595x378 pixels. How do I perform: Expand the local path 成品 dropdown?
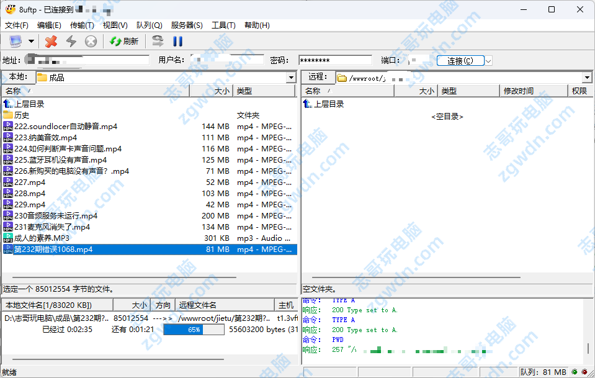coord(290,78)
